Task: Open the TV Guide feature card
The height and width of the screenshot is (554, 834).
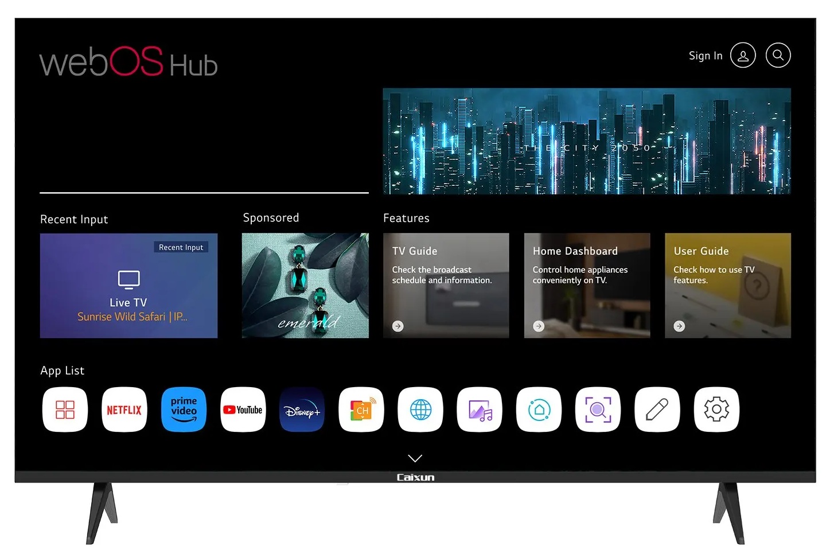Action: 446,285
